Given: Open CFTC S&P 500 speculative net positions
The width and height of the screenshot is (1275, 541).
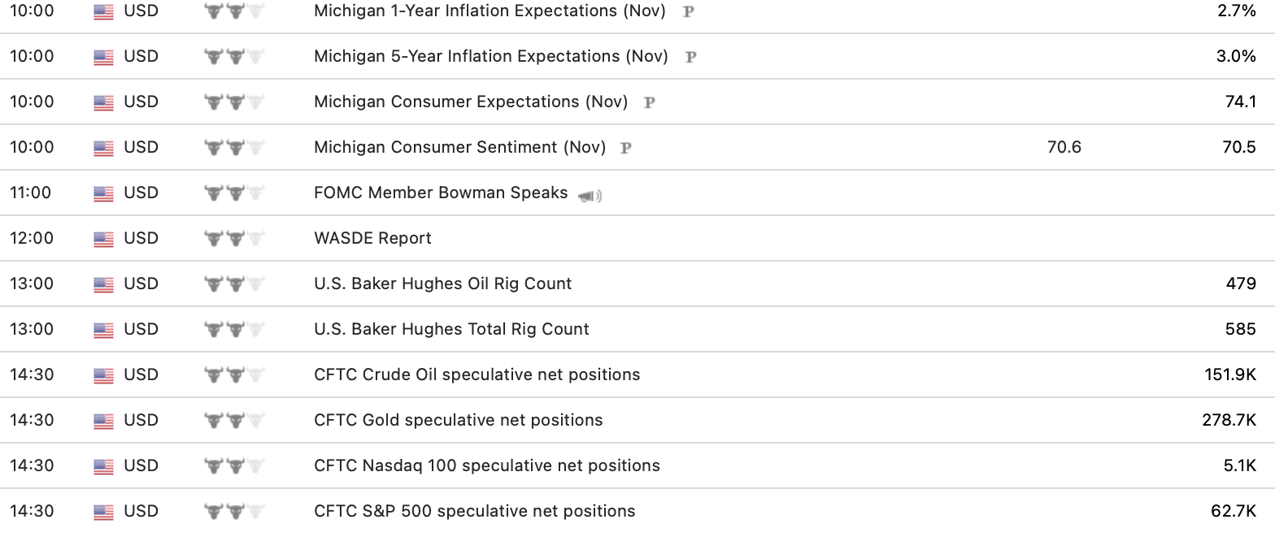Looking at the screenshot, I should (x=474, y=511).
